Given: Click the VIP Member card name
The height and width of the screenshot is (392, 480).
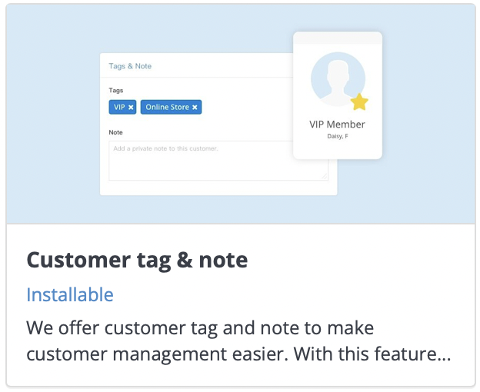Looking at the screenshot, I should click(337, 125).
